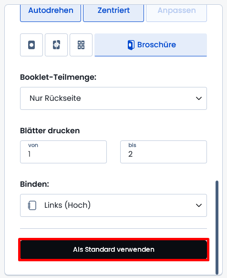This screenshot has height=278, width=227.
Task: Click the booklet icon in Broschüre tab
Action: coord(131,45)
